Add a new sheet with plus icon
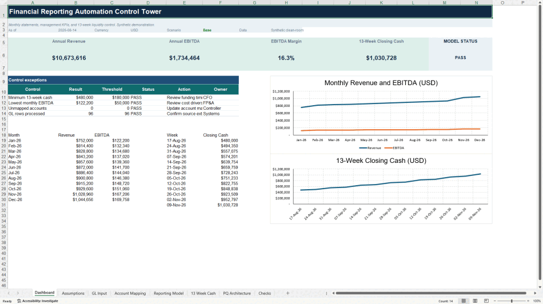This screenshot has width=543, height=304. click(288, 293)
